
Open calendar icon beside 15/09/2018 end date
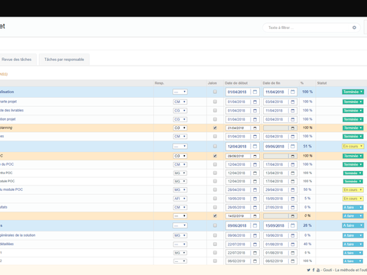coord(293,225)
